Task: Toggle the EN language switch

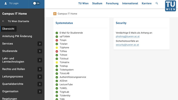Action: pyautogui.click(x=36, y=3)
